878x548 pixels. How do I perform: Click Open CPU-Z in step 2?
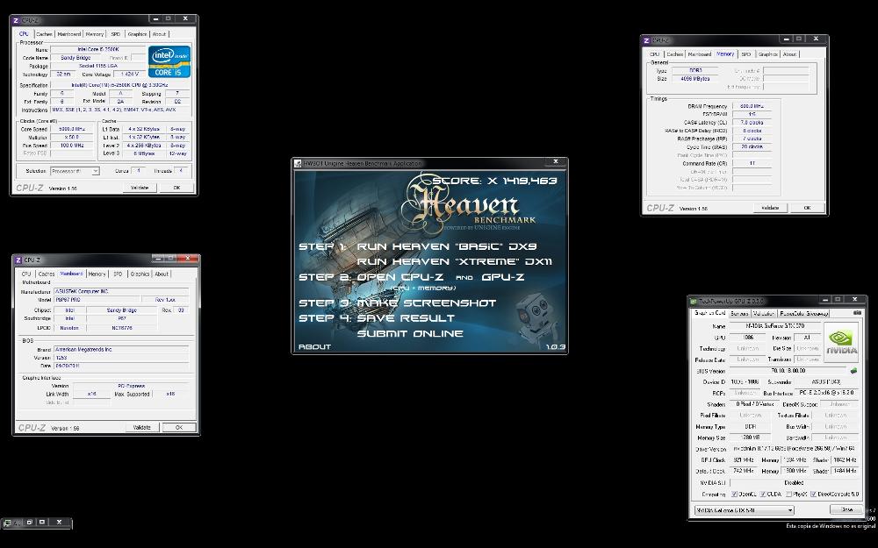click(x=400, y=277)
